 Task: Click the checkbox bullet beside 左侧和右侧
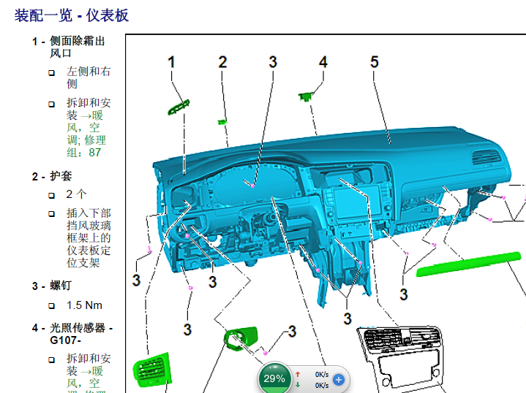coord(52,73)
